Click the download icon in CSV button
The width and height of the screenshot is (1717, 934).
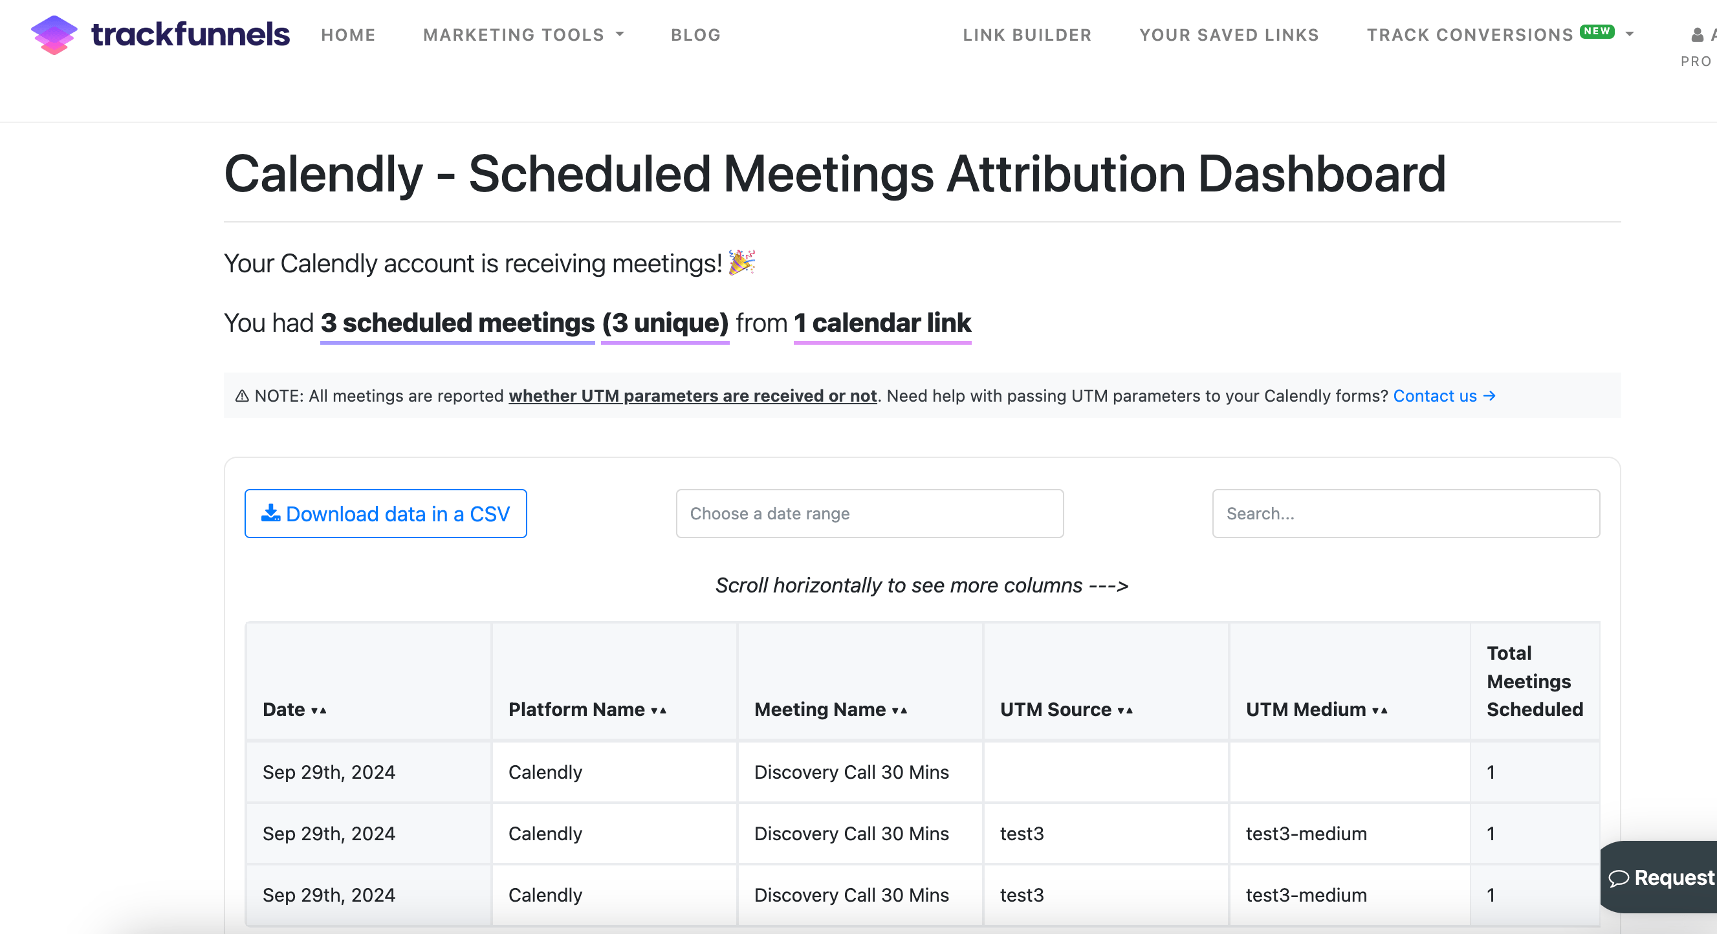[x=270, y=513]
